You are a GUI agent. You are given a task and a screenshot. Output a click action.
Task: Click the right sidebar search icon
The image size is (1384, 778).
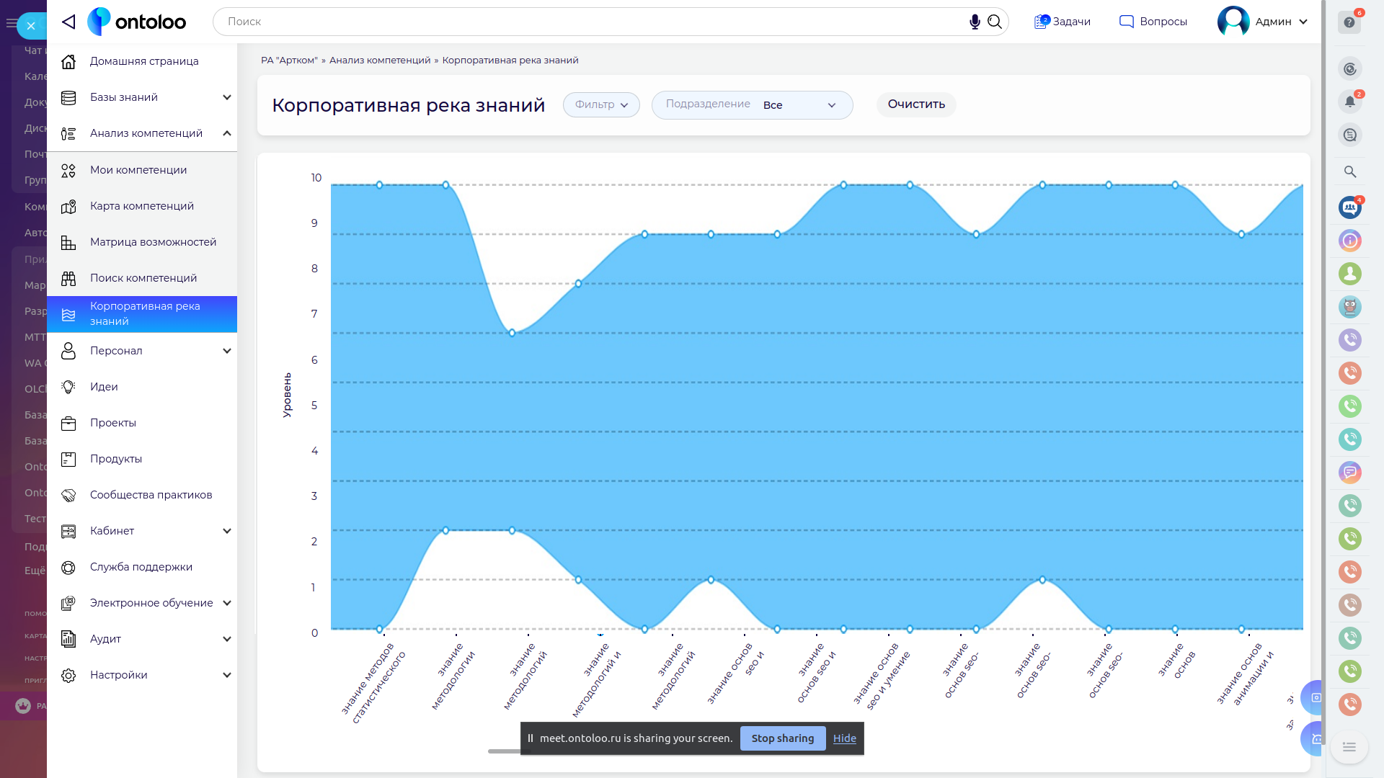[x=1349, y=171]
